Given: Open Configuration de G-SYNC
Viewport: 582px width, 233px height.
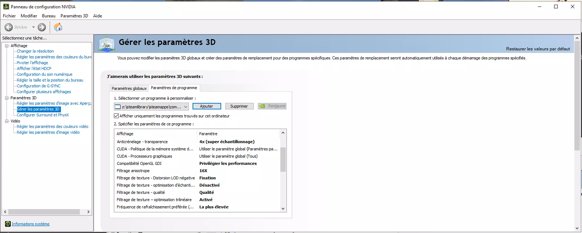Looking at the screenshot, I should click(x=38, y=86).
